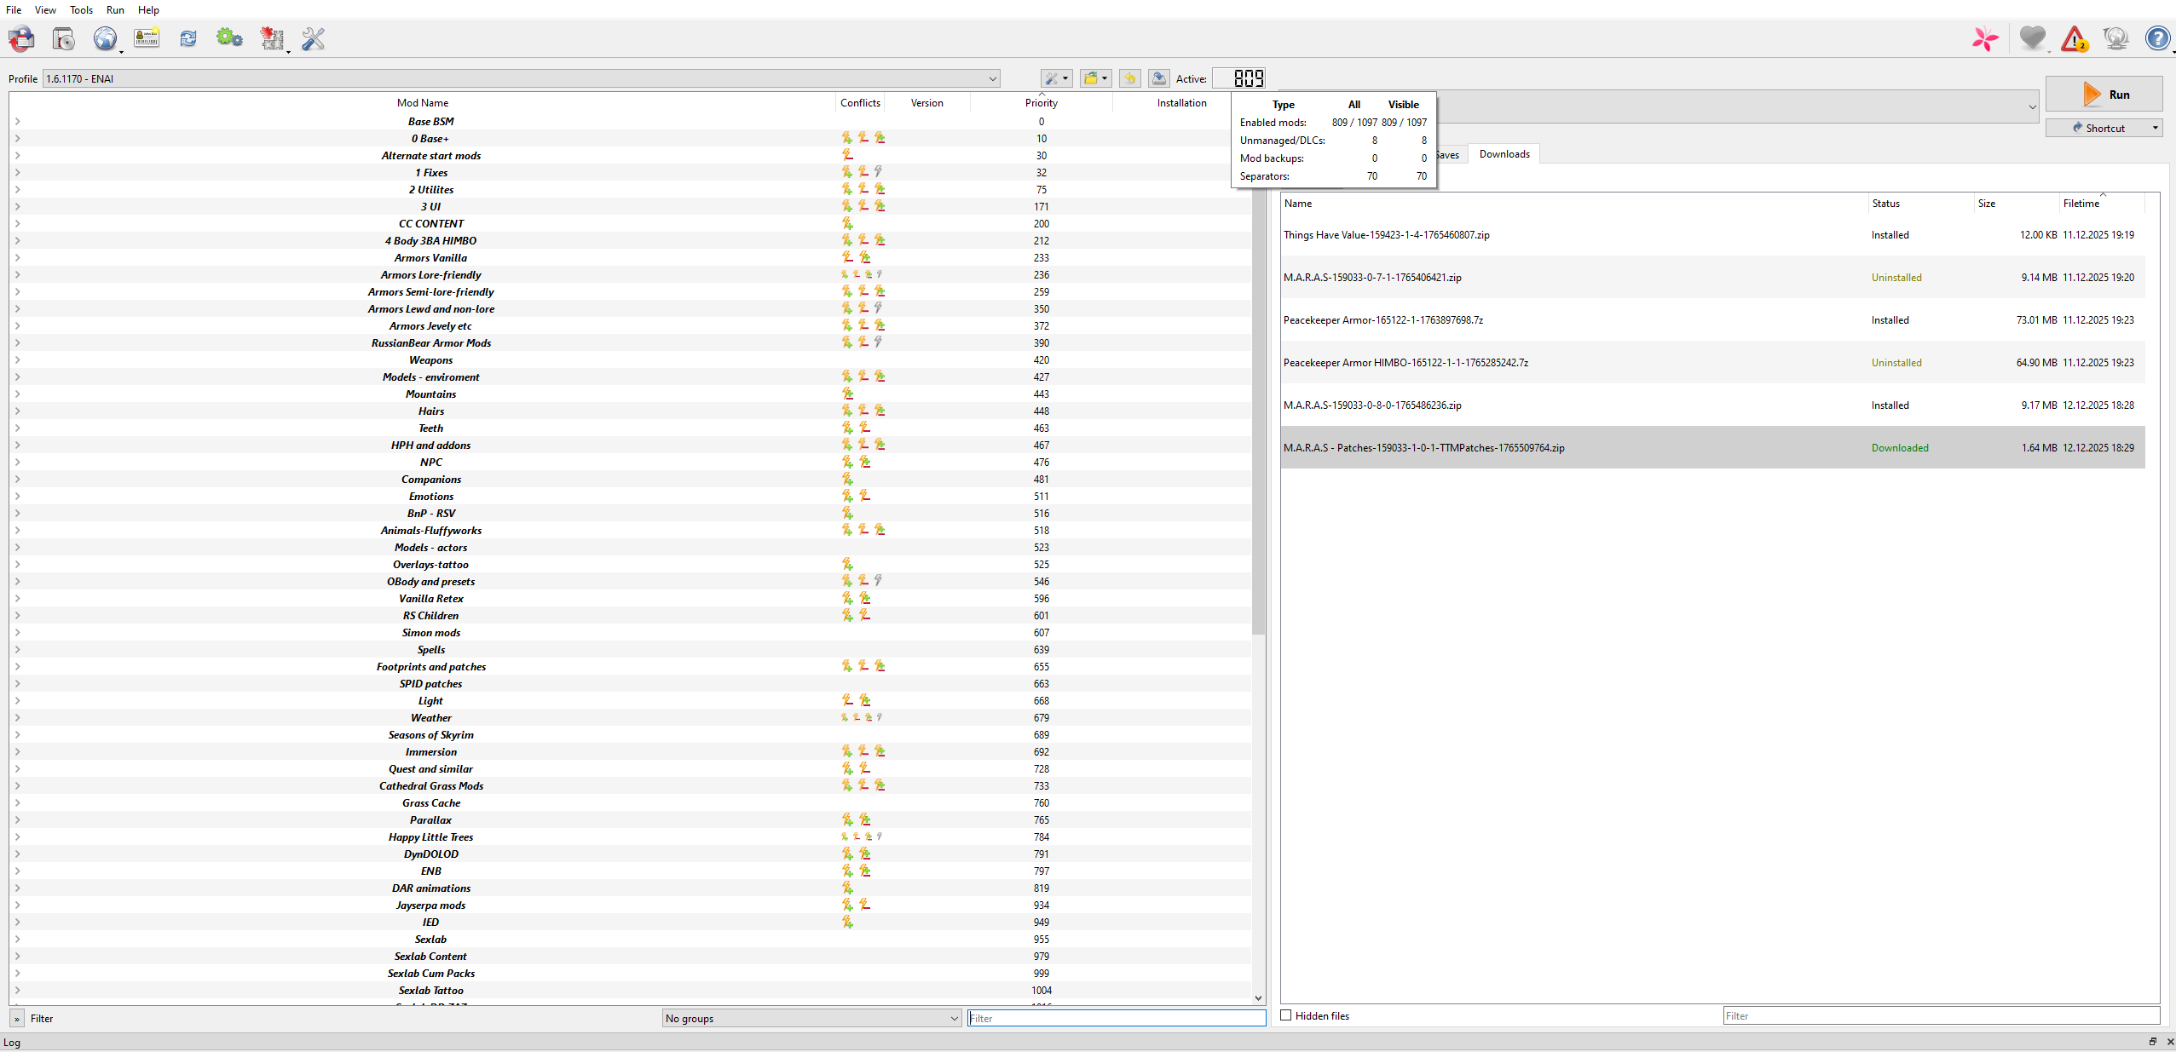Click Install Mod from archive icon
This screenshot has width=2176, height=1052.
(x=64, y=38)
